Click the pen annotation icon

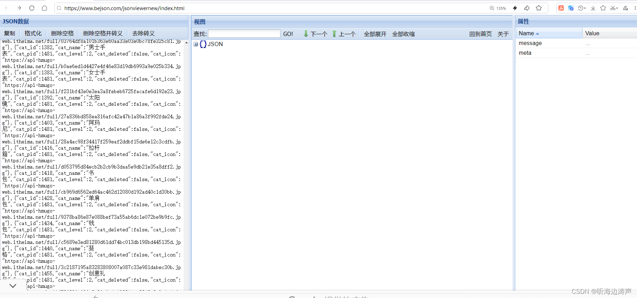(625, 8)
